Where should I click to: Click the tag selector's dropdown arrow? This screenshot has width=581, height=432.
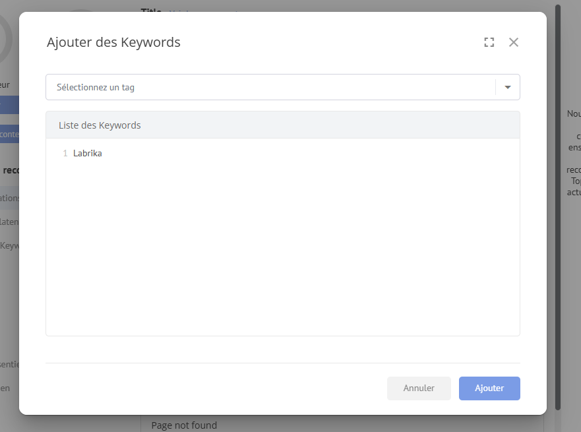pyautogui.click(x=508, y=87)
